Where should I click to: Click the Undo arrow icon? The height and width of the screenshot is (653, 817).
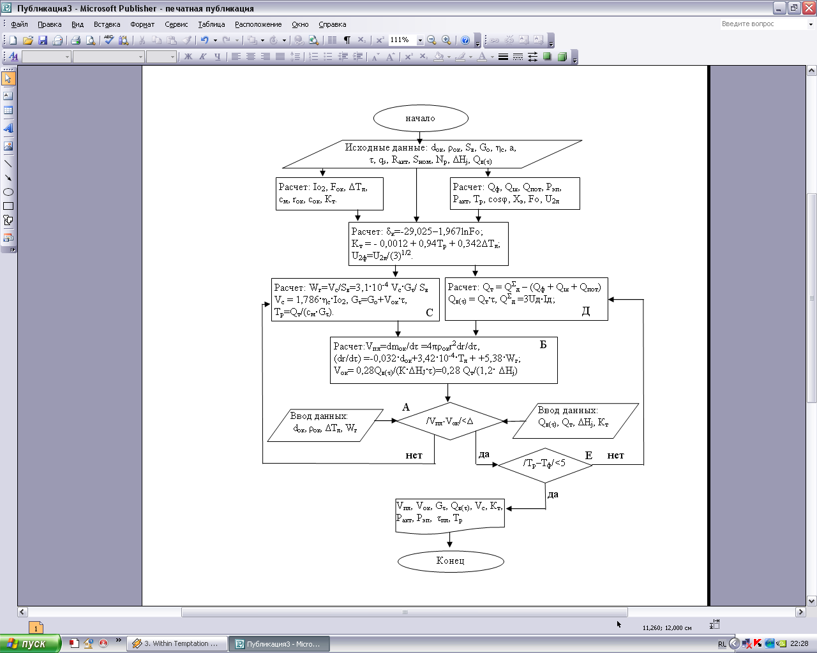click(204, 40)
